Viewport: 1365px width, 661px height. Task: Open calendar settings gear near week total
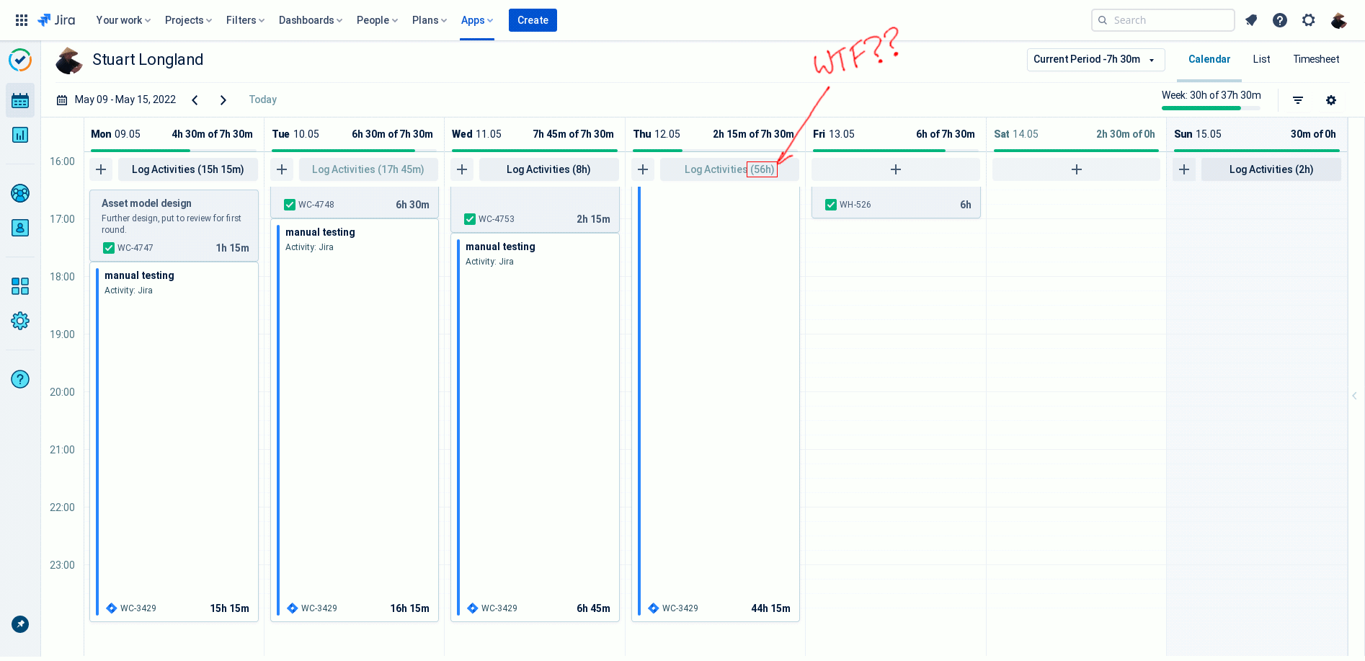click(1331, 100)
